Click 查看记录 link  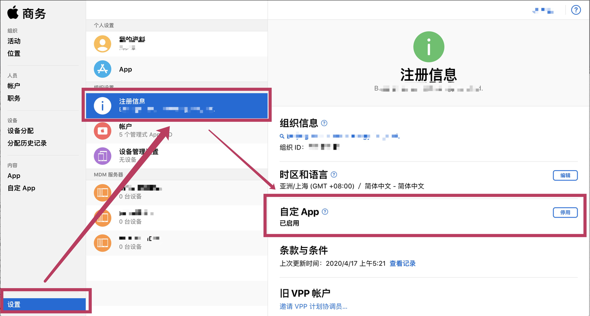click(402, 264)
